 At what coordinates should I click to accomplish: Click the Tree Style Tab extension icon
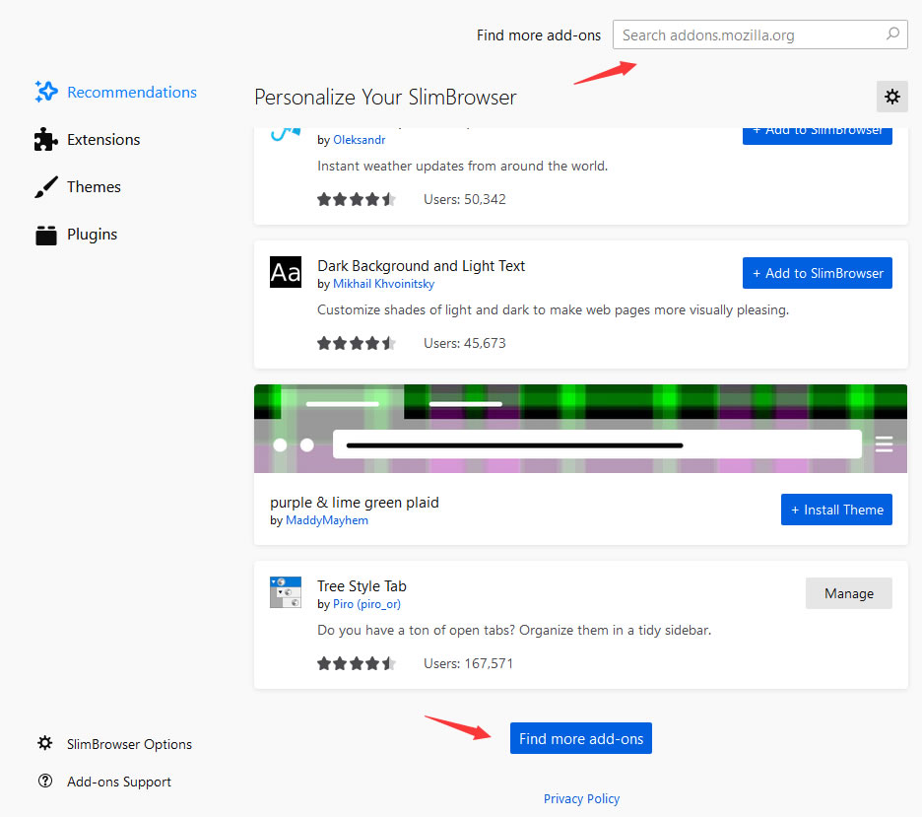(x=286, y=592)
